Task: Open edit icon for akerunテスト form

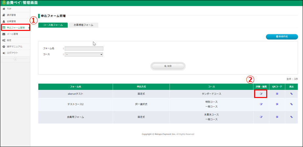Action: 261,94
